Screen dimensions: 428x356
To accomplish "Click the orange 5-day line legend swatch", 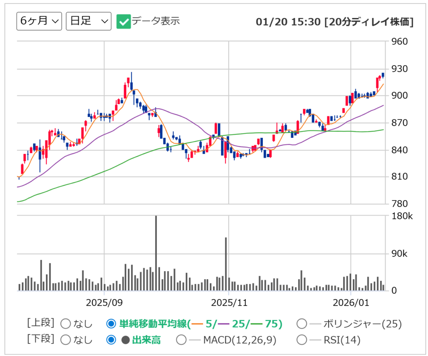I will pos(197,324).
